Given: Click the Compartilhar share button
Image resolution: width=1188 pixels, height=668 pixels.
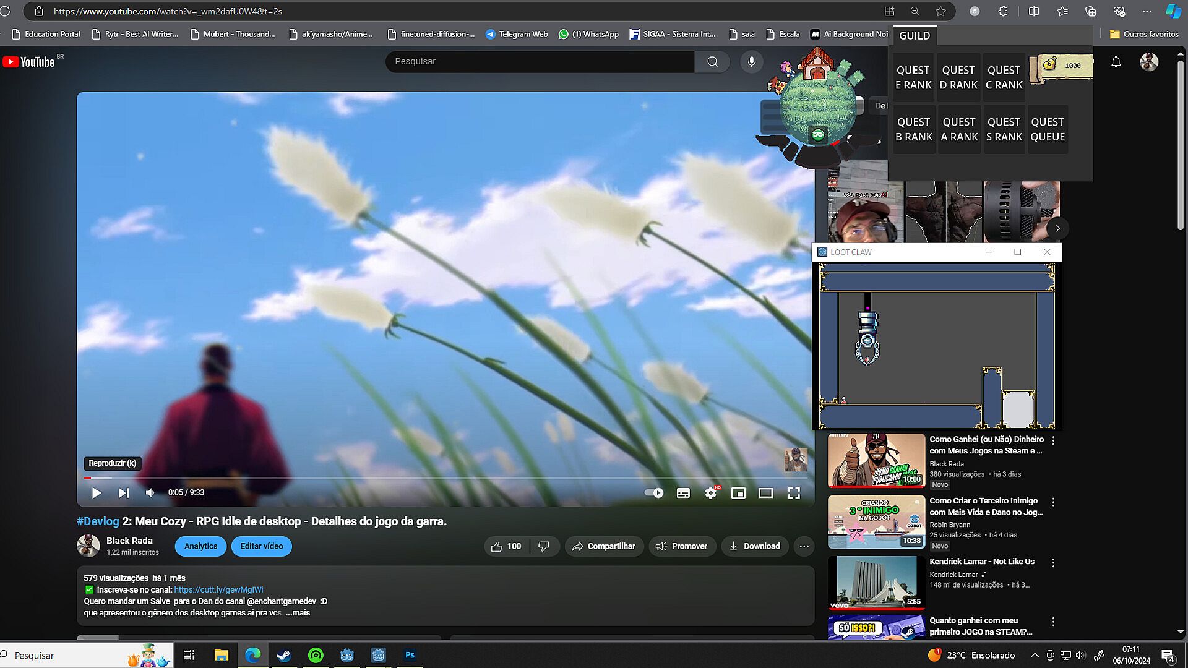Looking at the screenshot, I should tap(604, 546).
